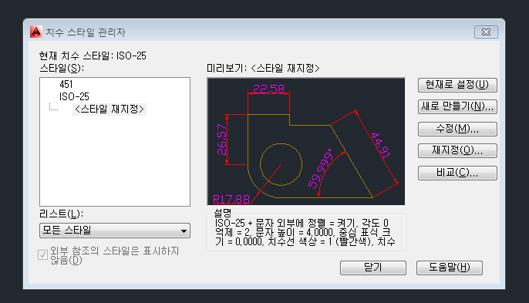
Task: Click the dropdown arrow of style list filter
Action: coord(184,231)
